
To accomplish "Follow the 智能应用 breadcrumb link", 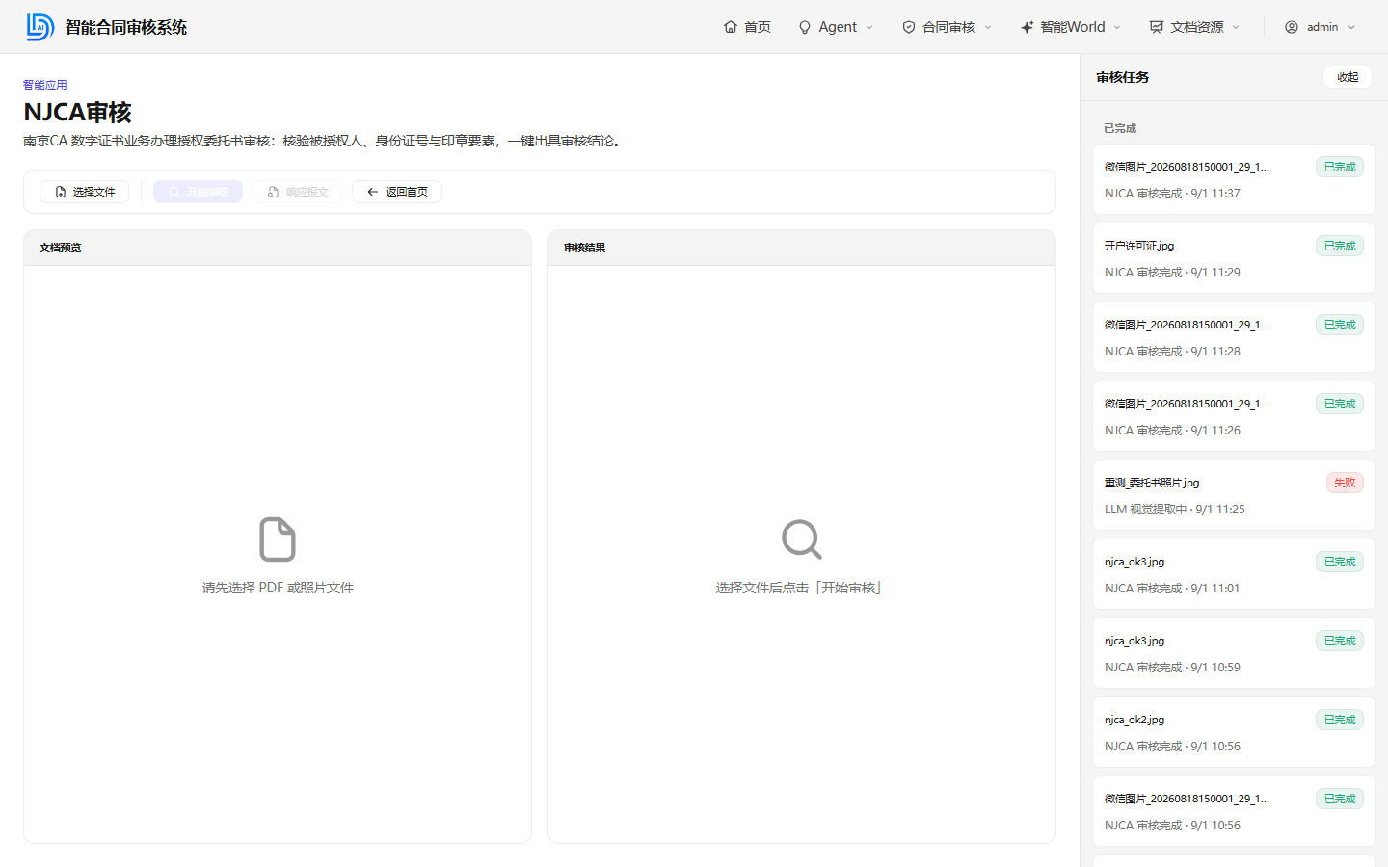I will pos(45,85).
